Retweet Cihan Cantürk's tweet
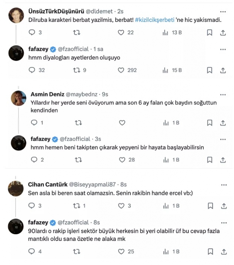 pyautogui.click(x=77, y=206)
